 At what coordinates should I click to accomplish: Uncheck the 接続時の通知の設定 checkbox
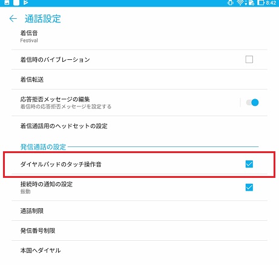tap(249, 188)
